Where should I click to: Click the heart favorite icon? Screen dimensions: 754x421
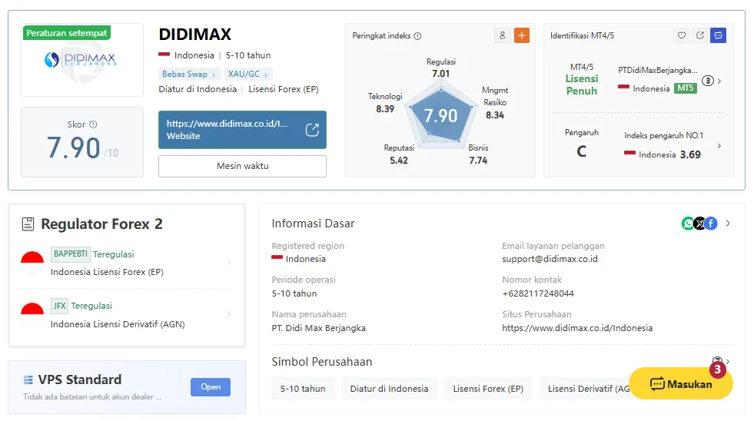click(682, 35)
